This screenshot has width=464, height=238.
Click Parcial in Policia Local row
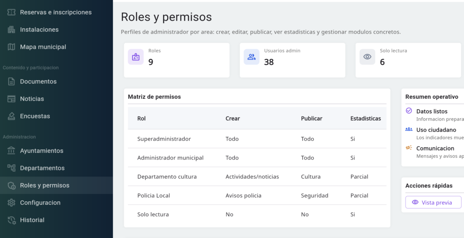click(359, 196)
